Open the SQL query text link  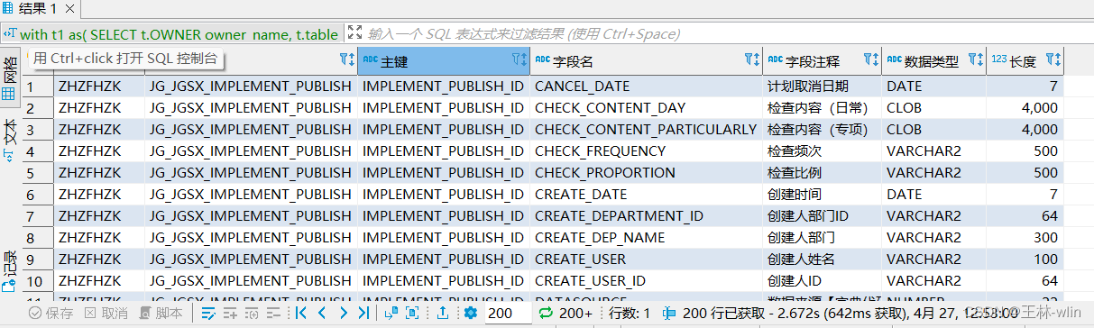click(179, 34)
